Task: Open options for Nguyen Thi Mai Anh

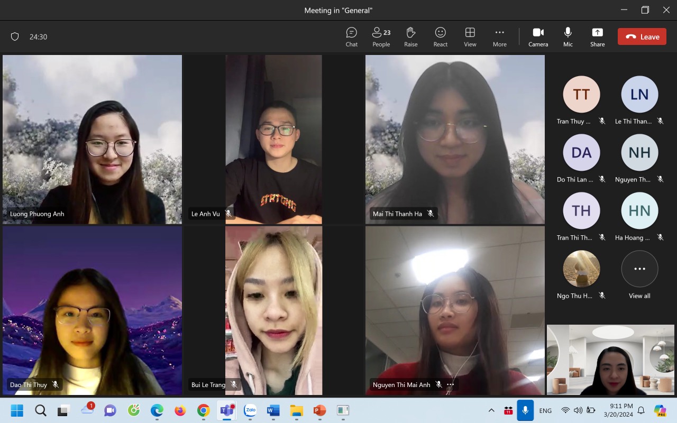Action: [450, 384]
